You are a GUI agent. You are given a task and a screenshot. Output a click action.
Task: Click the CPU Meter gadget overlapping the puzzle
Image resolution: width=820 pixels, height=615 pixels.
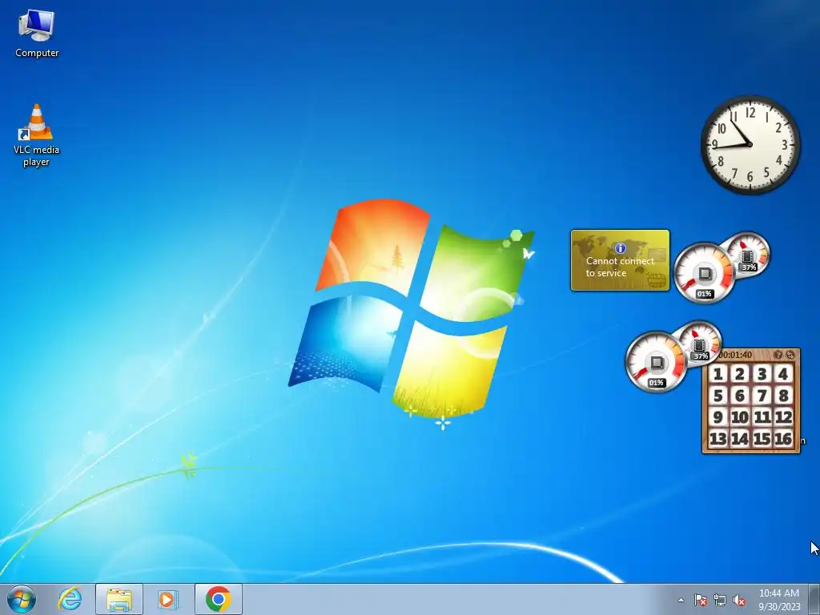(673, 356)
